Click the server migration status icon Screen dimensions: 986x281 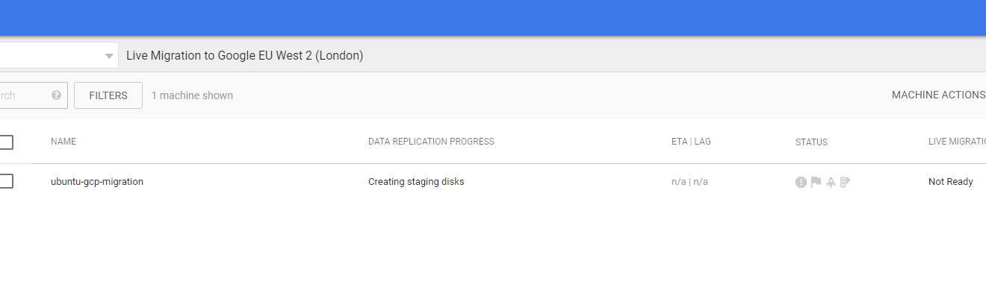(846, 182)
